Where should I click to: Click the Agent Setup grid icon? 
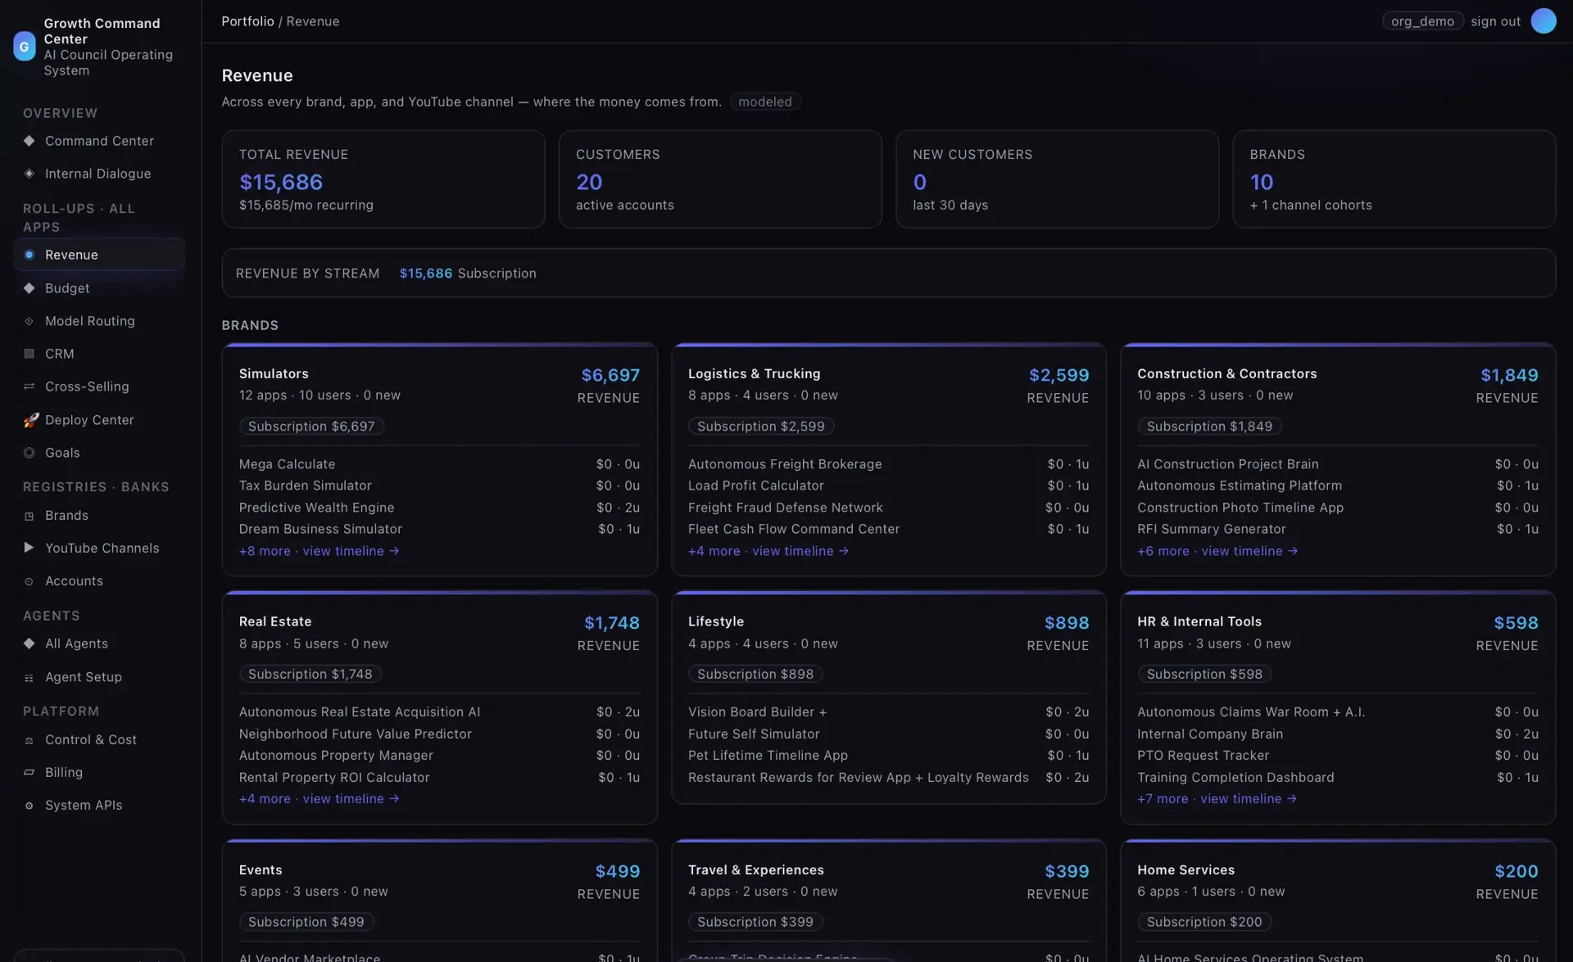29,677
